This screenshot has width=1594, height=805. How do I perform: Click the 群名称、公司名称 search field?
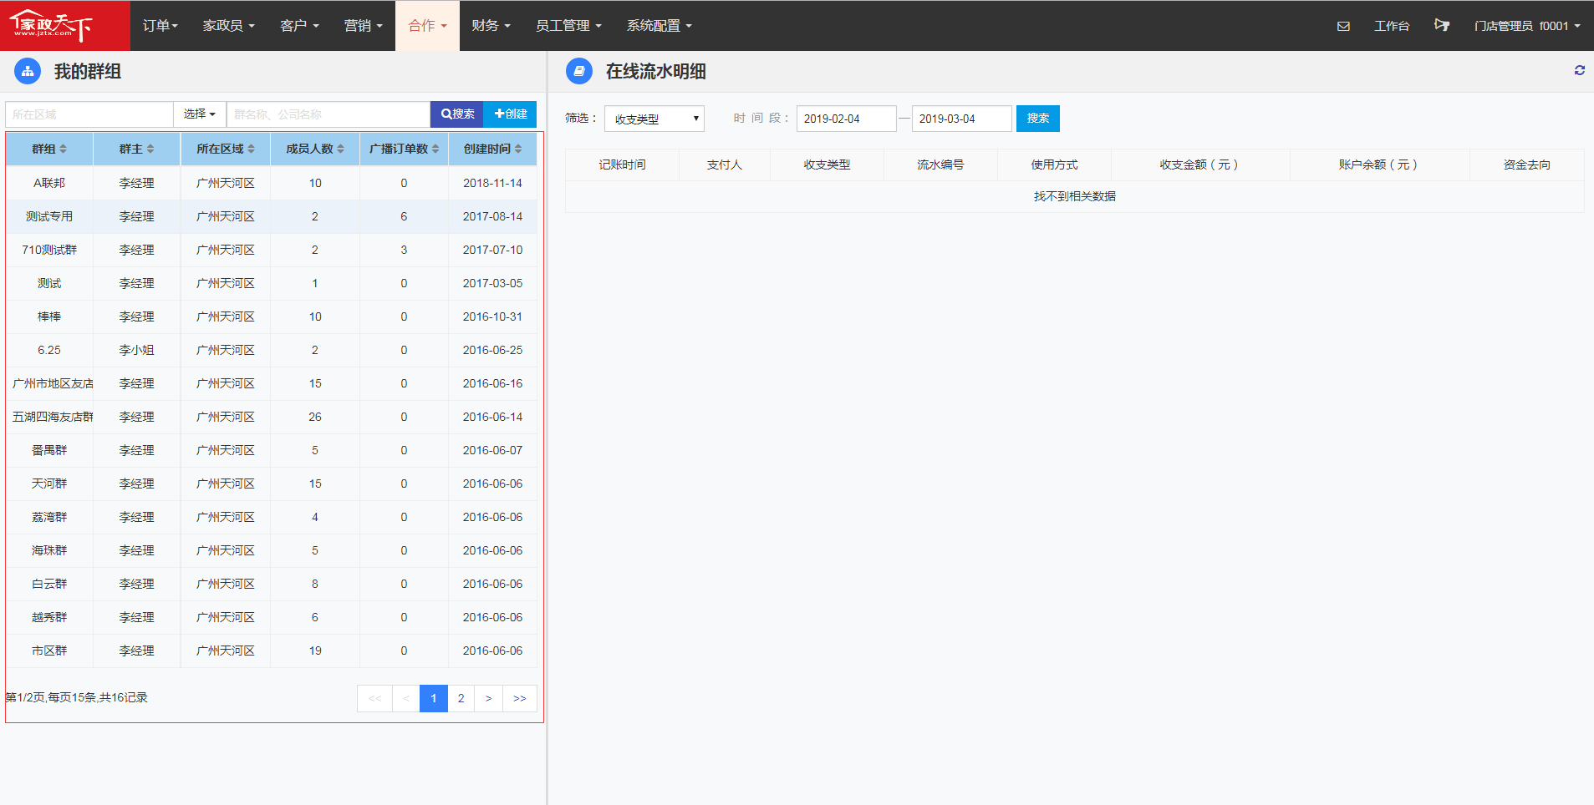(x=328, y=114)
